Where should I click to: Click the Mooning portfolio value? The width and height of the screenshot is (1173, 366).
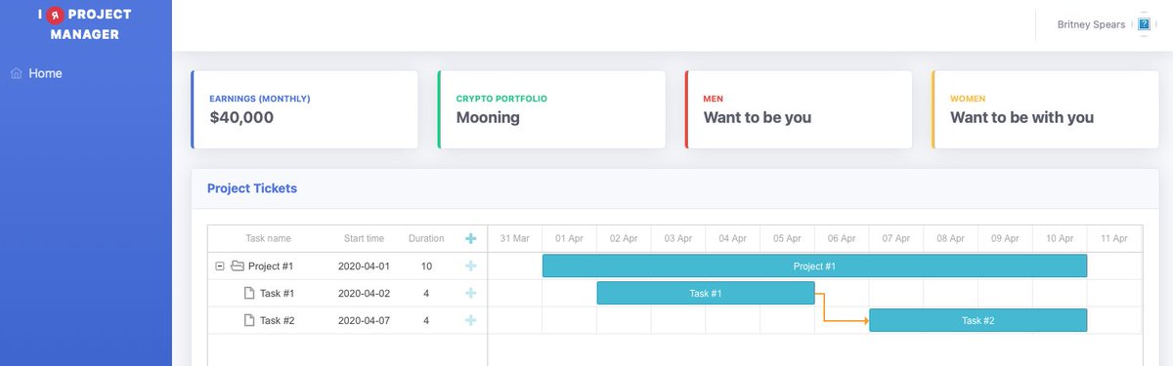[488, 118]
